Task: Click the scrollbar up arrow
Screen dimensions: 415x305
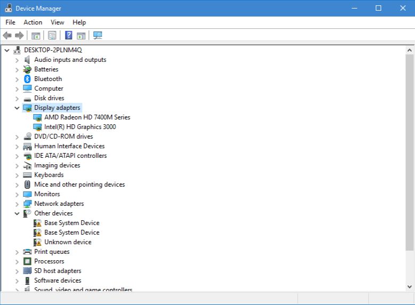Action: (410, 50)
